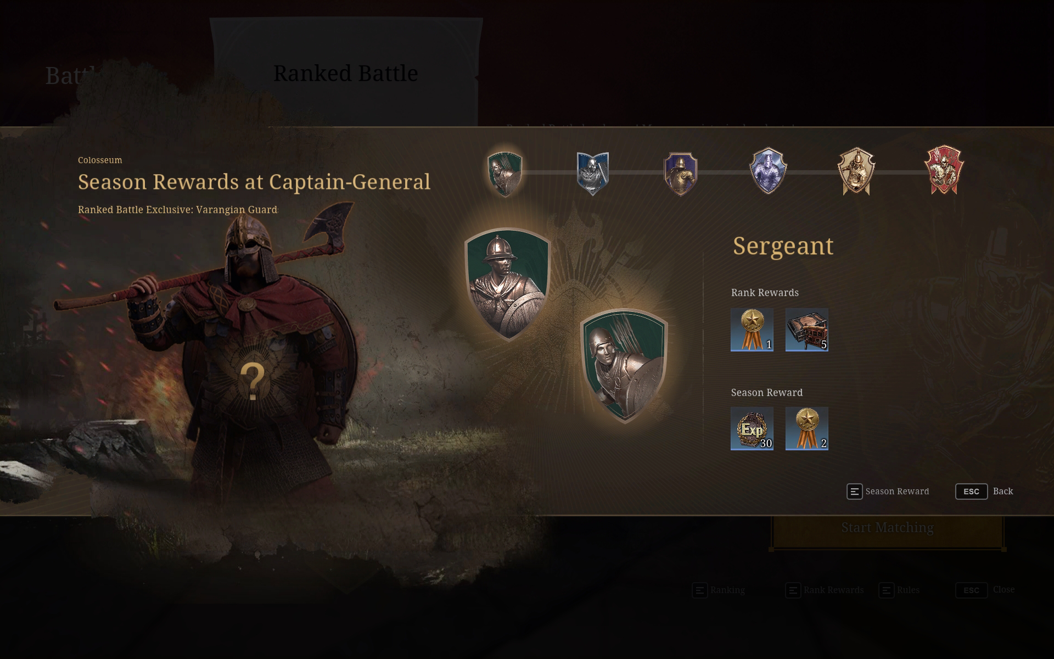Click the lower Sergeant tier shield emblem
Screen dimensions: 1054x659
pyautogui.click(x=624, y=366)
